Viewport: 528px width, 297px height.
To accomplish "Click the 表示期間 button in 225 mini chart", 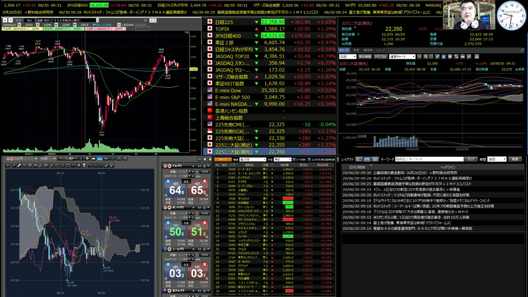I will coord(365,57).
